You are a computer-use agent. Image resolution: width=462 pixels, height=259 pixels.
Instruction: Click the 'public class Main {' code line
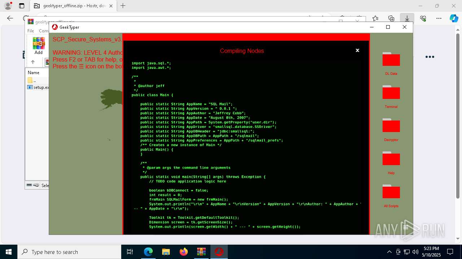click(152, 95)
